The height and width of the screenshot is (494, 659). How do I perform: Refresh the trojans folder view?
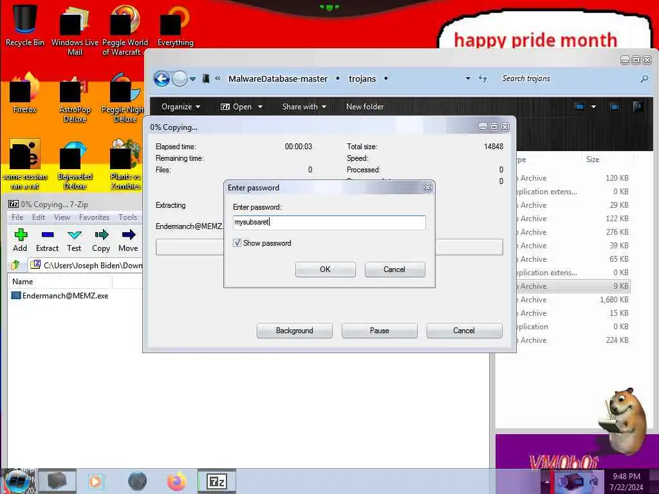(x=483, y=78)
